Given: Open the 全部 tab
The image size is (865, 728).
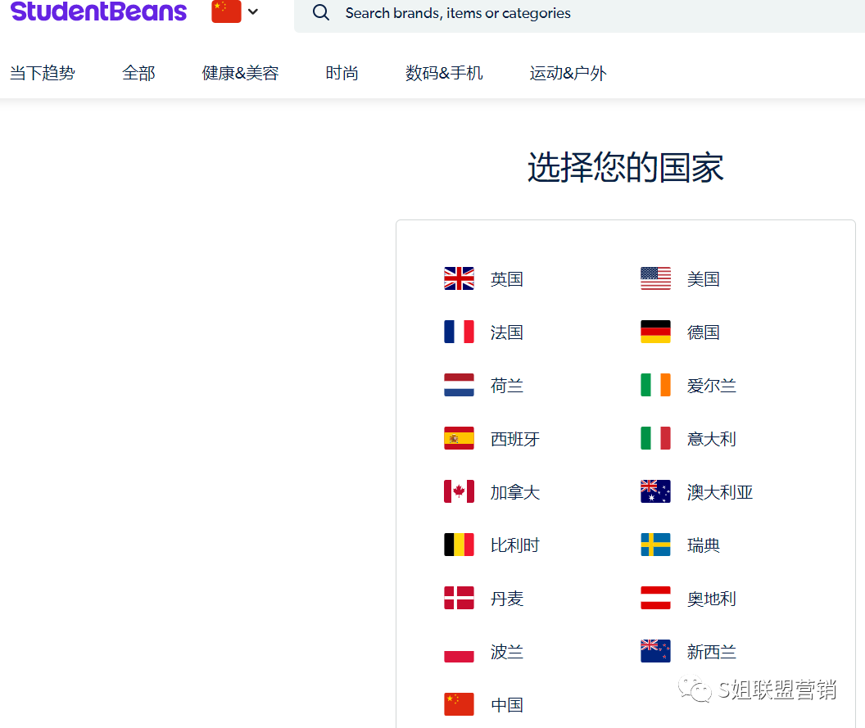Looking at the screenshot, I should [138, 73].
